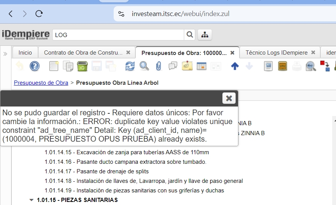
Task: Click the Presupuesto de Obra breadcrumb link
Action: pyautogui.click(x=41, y=83)
